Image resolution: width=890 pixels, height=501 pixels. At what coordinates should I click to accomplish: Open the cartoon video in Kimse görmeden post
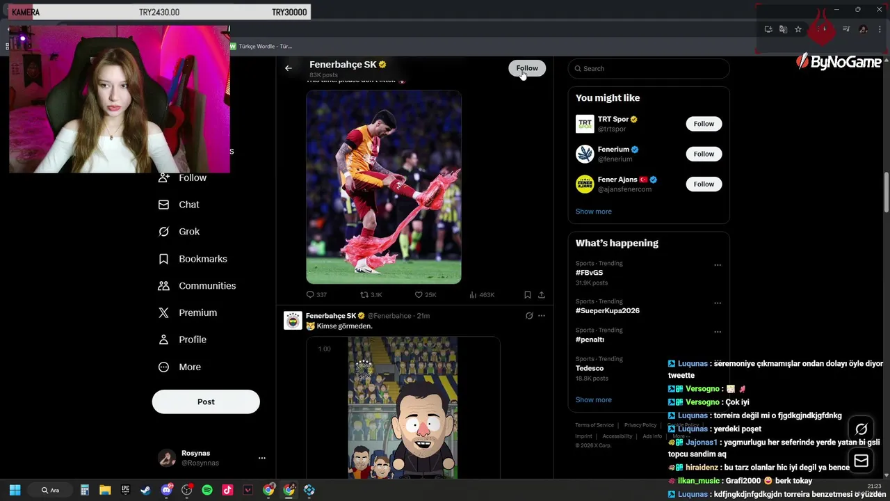[403, 408]
